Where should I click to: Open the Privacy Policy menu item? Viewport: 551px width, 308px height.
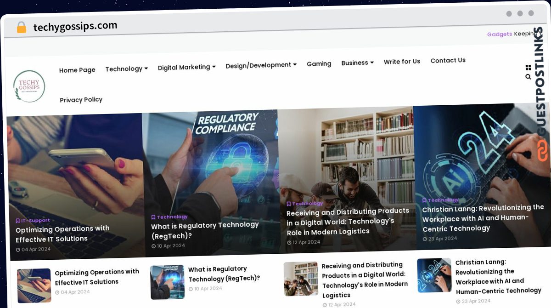[81, 100]
